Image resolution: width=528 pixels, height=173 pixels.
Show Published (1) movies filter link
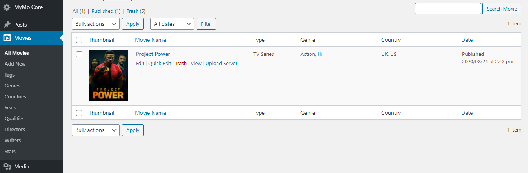[106, 11]
